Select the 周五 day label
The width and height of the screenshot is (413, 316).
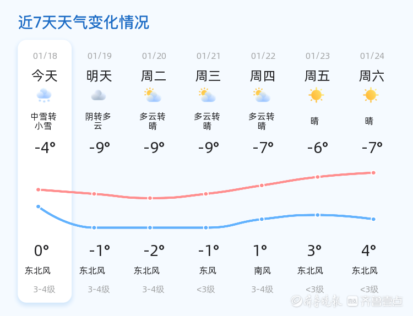[x=317, y=76]
